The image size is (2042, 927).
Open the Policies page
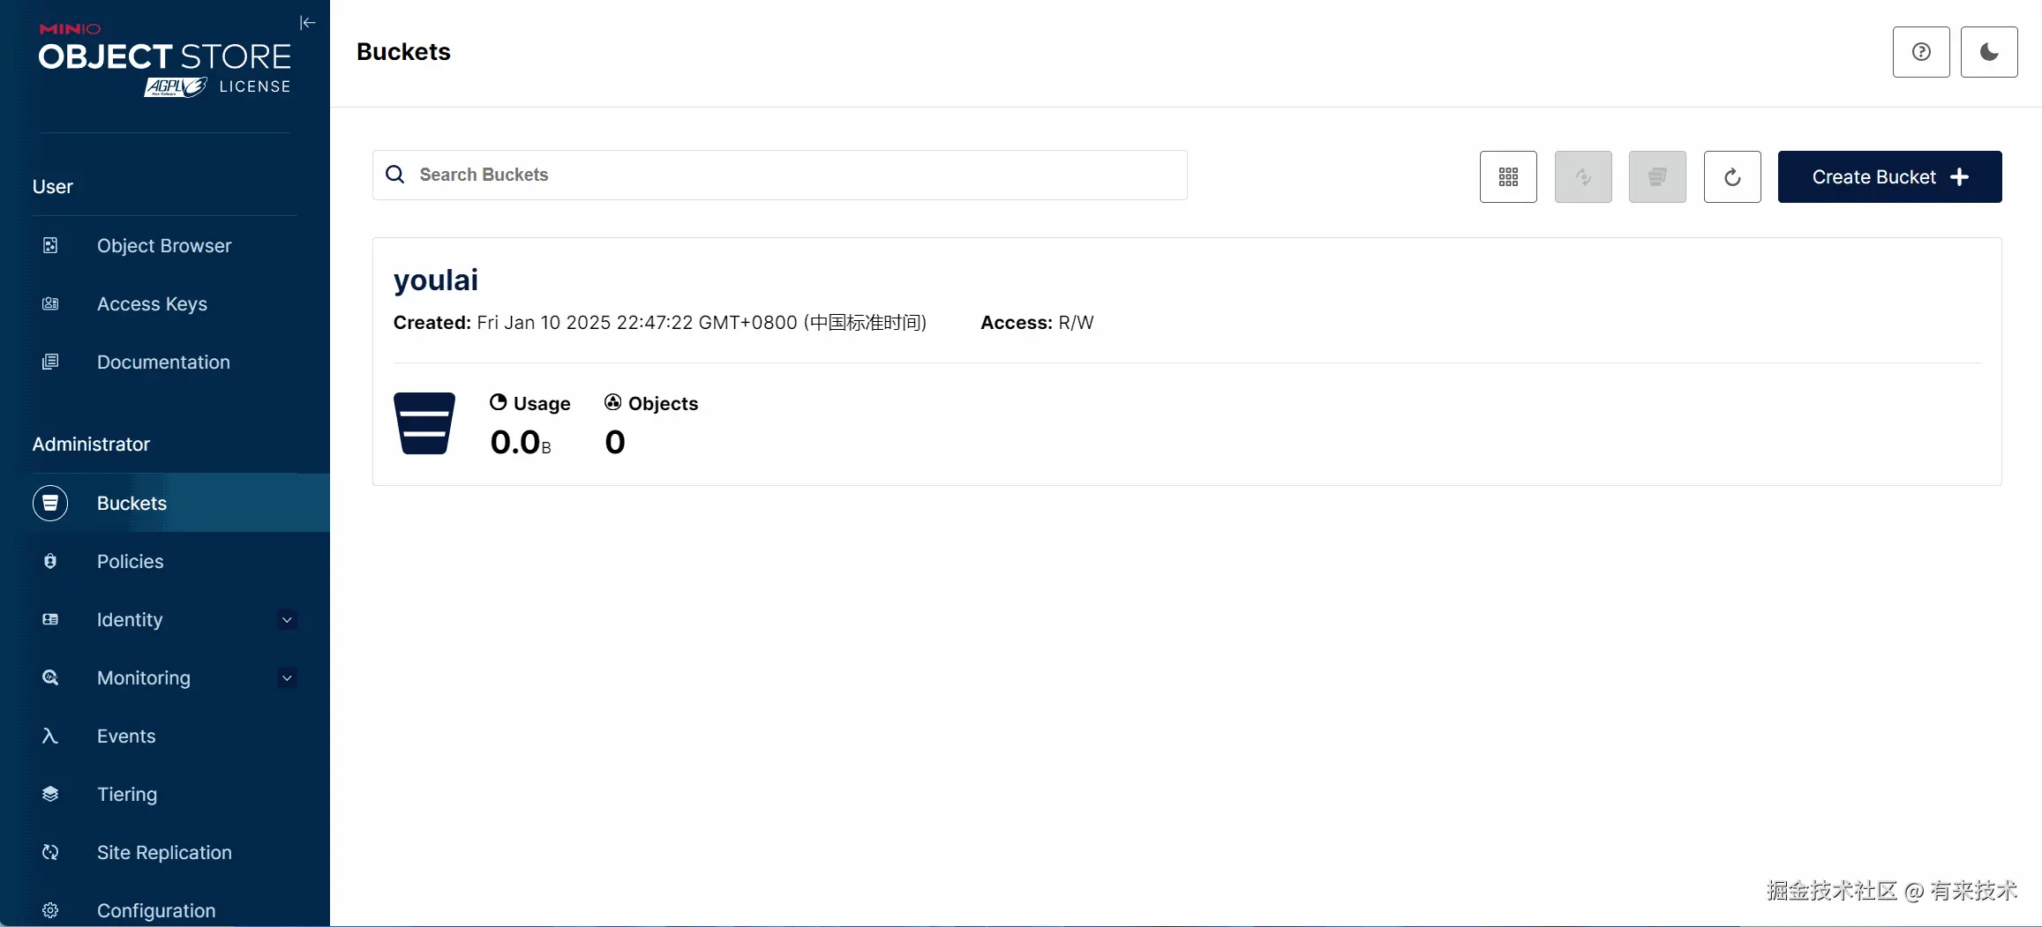click(x=130, y=561)
